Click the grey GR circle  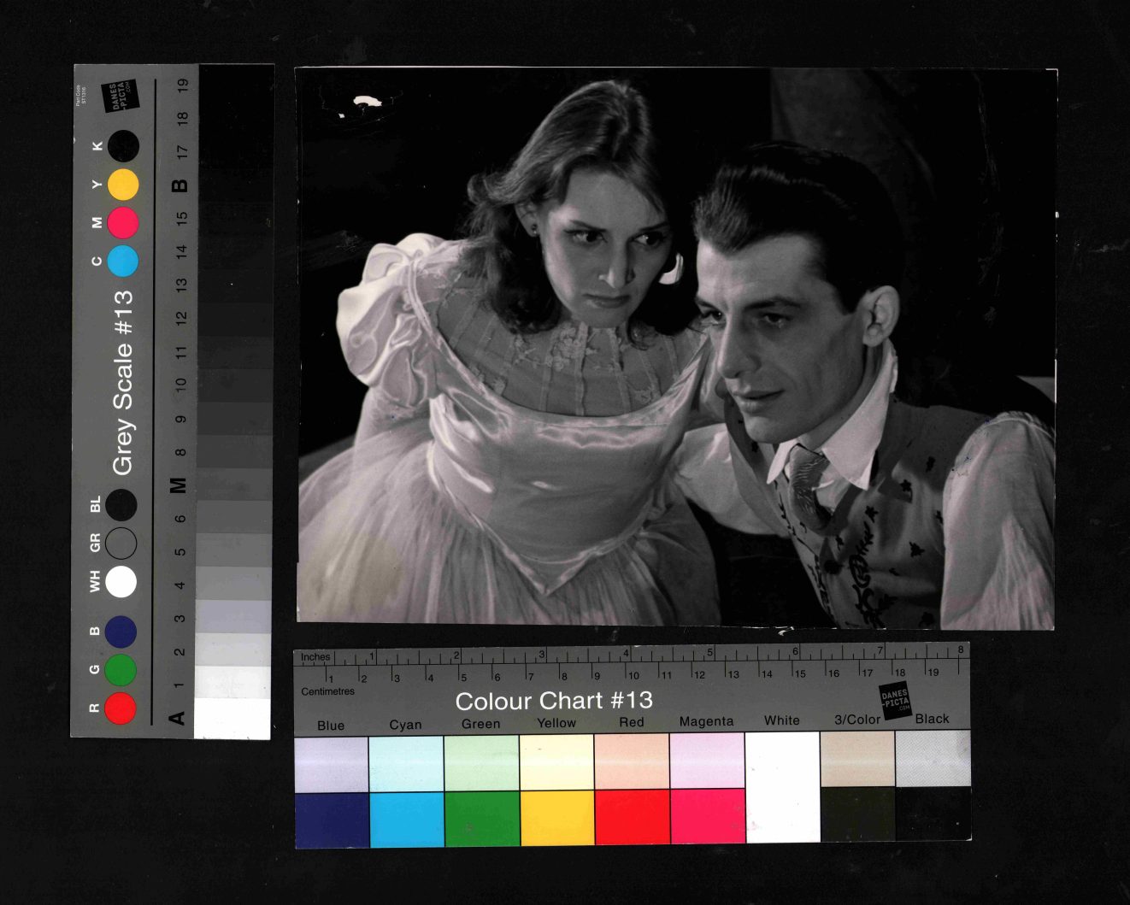(x=121, y=543)
